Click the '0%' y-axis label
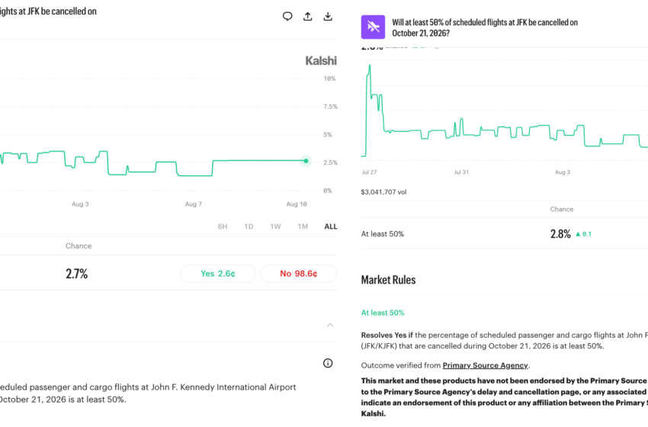 pos(328,191)
